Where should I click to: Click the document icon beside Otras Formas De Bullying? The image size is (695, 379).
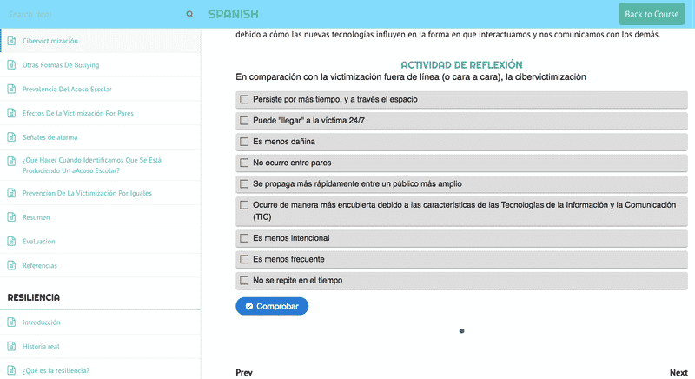[11, 64]
